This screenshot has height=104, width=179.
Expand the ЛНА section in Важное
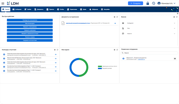[x=175, y=28]
